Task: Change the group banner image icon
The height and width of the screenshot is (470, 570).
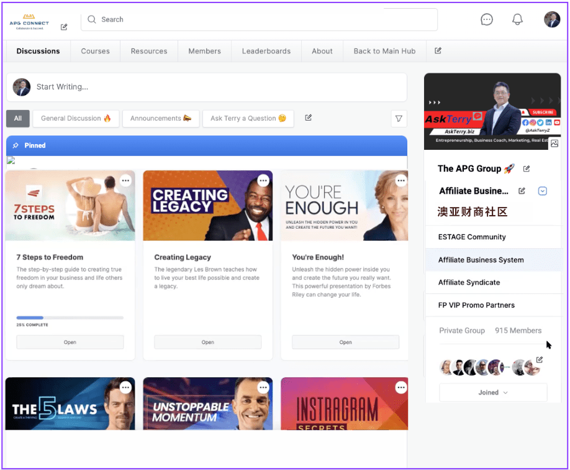Action: coord(554,144)
